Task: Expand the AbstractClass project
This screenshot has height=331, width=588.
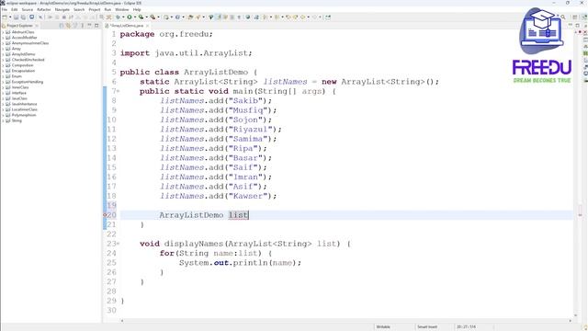Action: tap(3, 32)
